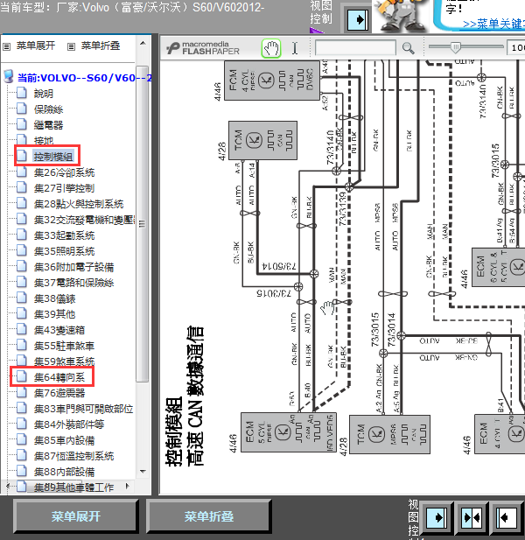The image size is (525, 540).
Task: Click the 保險絲 page icon
Action: [x=22, y=109]
